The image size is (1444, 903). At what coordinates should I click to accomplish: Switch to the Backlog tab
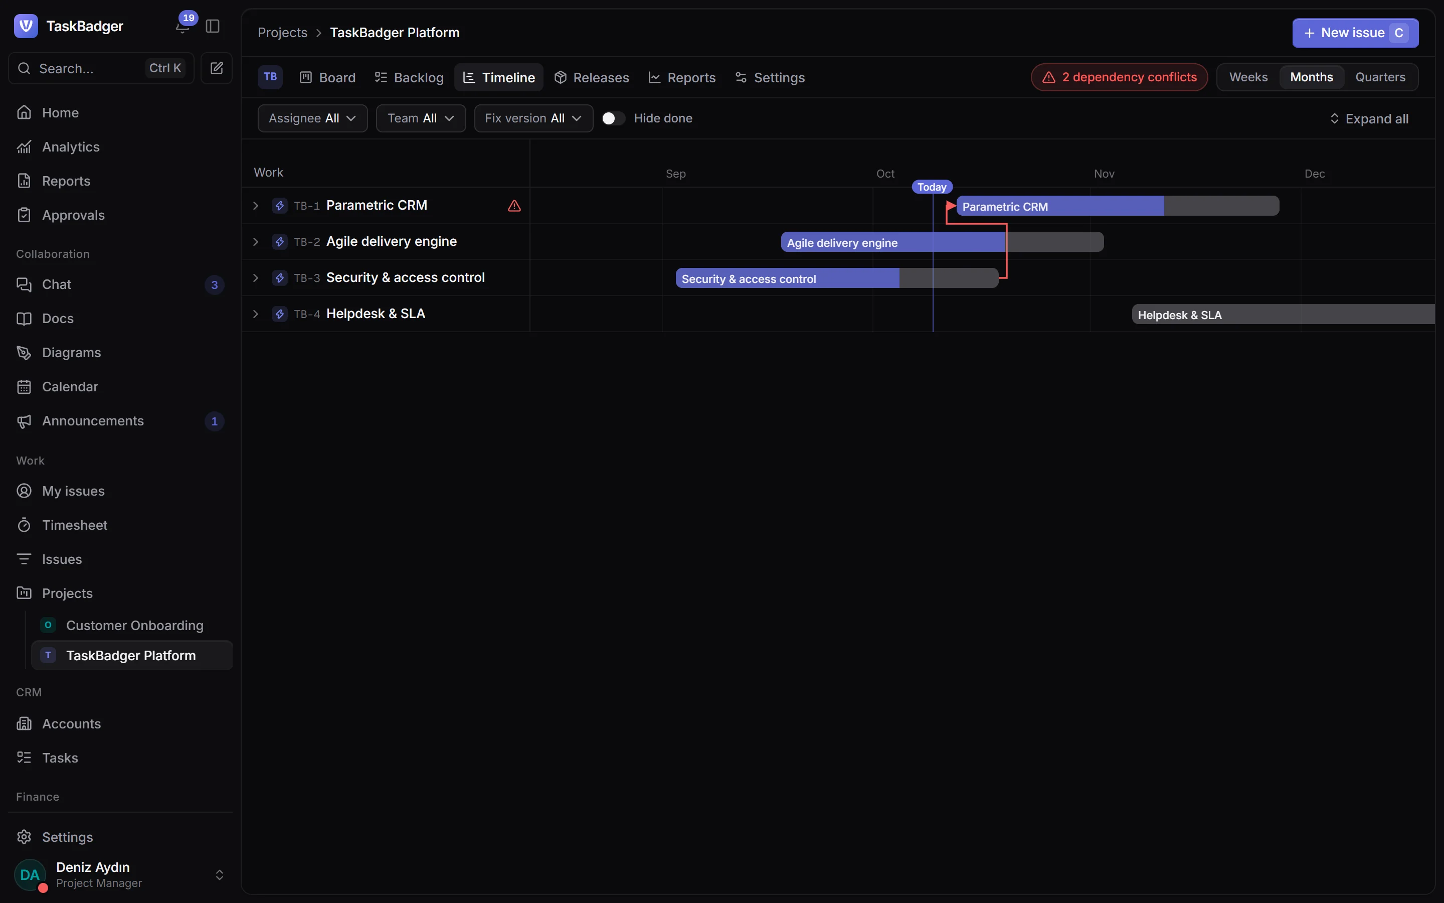click(x=409, y=77)
